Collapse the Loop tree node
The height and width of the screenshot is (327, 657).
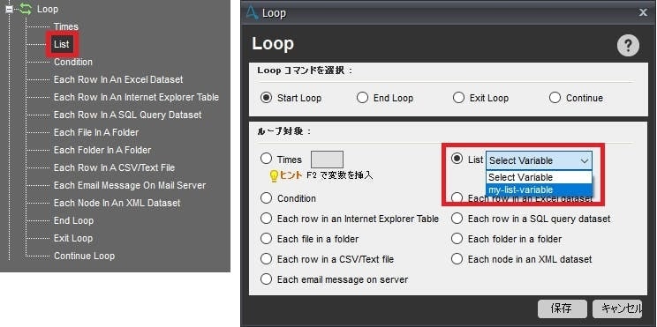[x=9, y=9]
